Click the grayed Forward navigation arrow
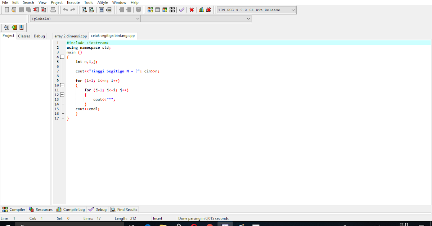The image size is (432, 226). click(129, 10)
